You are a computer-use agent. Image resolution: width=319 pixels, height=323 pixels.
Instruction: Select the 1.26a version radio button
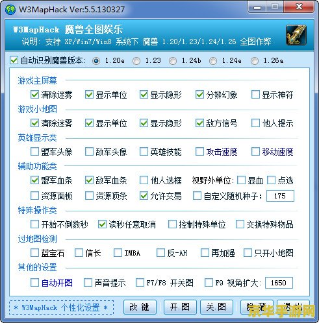[255, 61]
